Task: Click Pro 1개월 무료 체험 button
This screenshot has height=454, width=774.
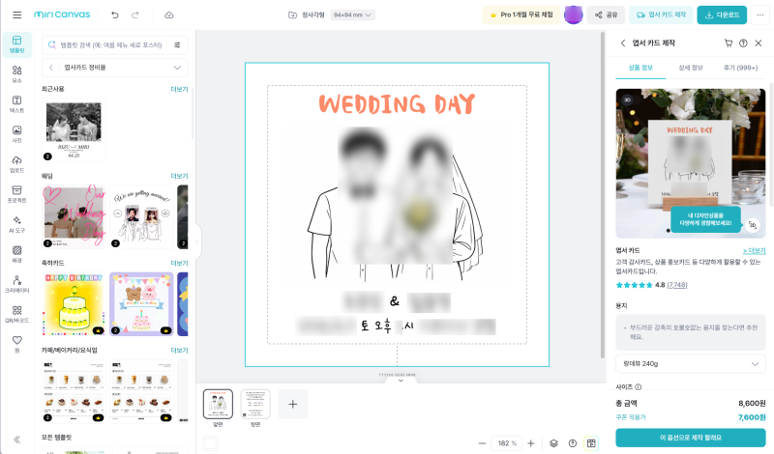Action: tap(521, 14)
